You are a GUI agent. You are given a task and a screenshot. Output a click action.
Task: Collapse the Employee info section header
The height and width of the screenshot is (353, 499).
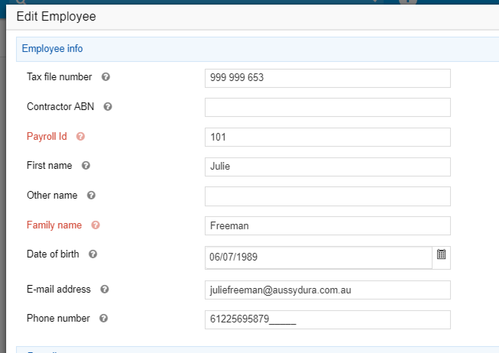53,49
